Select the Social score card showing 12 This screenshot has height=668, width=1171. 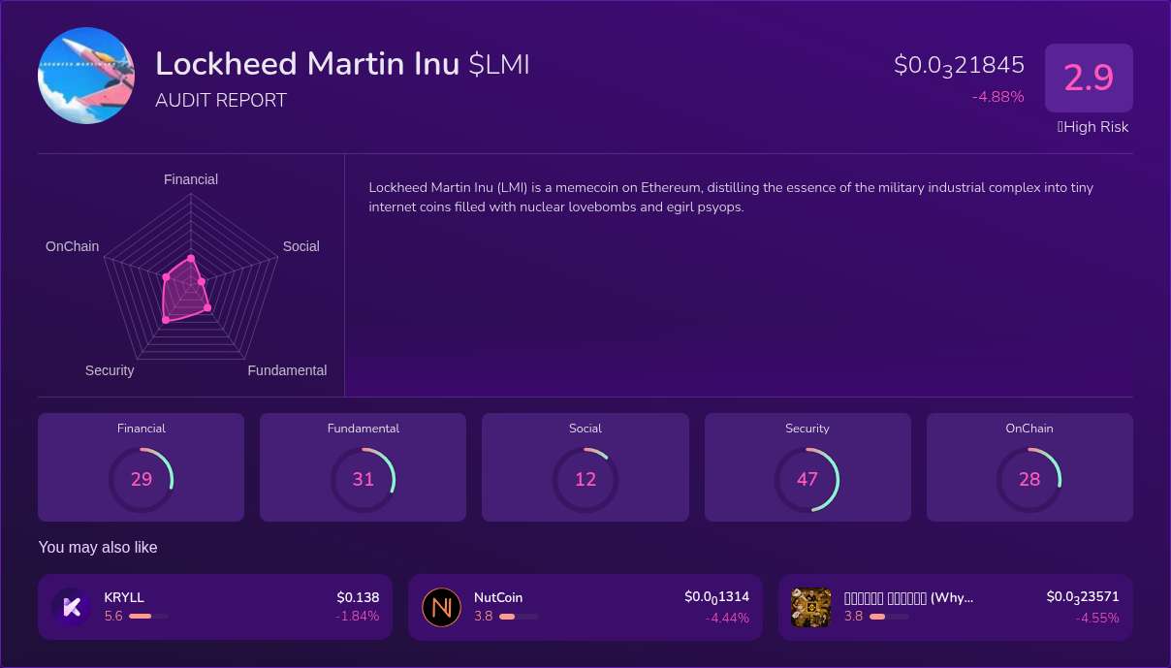[x=585, y=467]
